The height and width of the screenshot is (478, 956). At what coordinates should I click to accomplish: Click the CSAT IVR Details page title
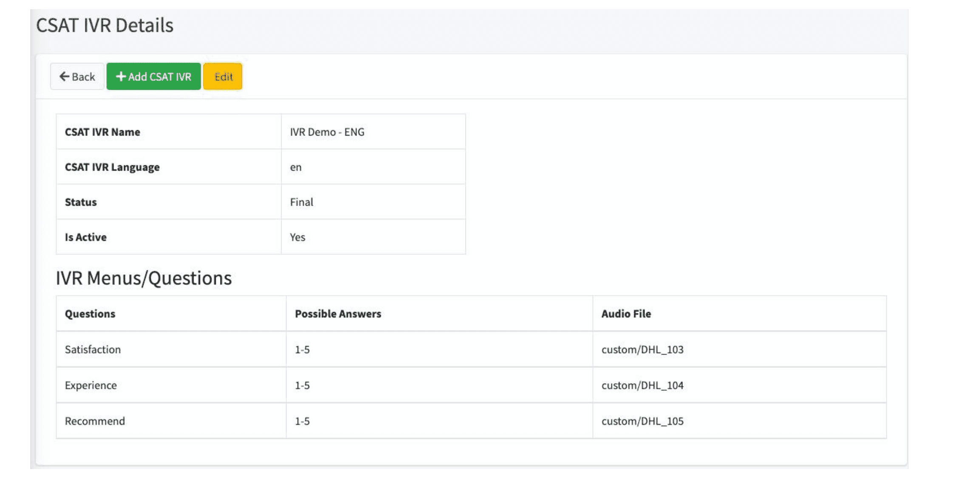click(x=105, y=25)
